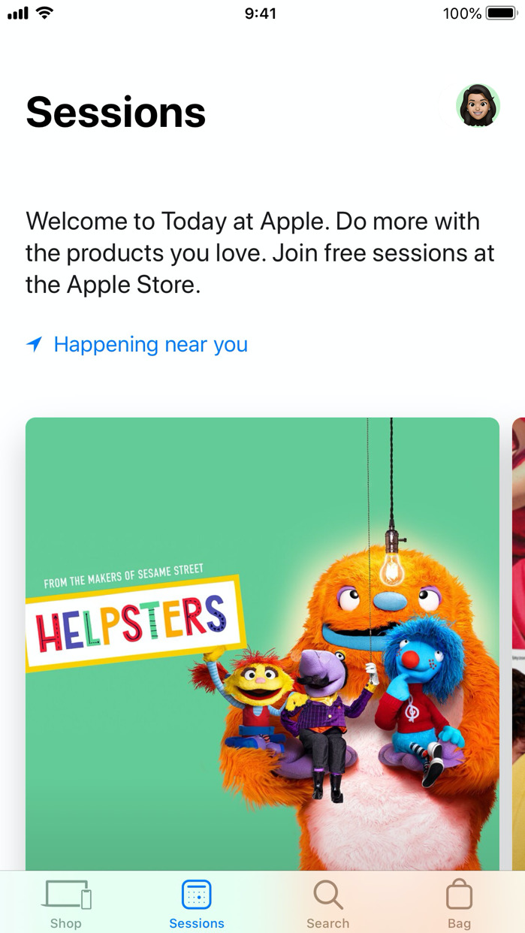Image resolution: width=525 pixels, height=933 pixels.
Task: Tap the Sessions calendar icon
Action: 197,895
